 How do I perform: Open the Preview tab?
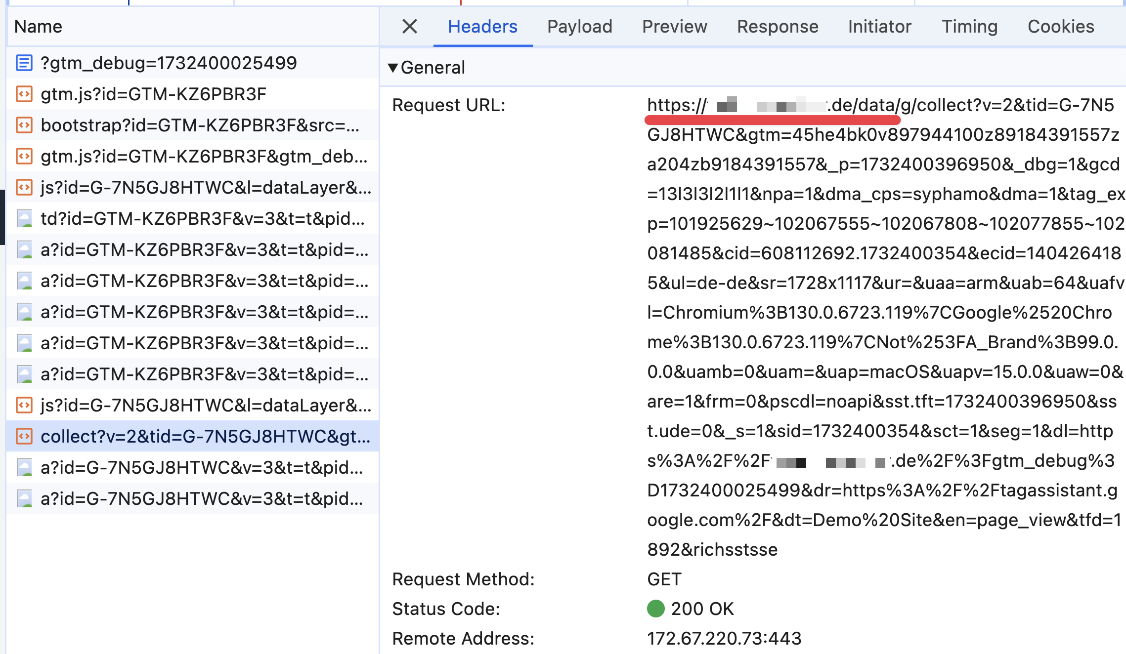(674, 26)
